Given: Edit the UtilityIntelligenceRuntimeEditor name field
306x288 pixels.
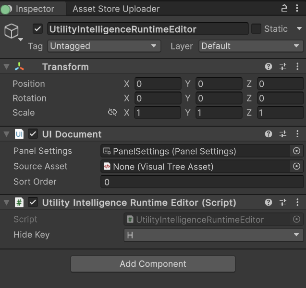Looking at the screenshot, I should [x=148, y=29].
